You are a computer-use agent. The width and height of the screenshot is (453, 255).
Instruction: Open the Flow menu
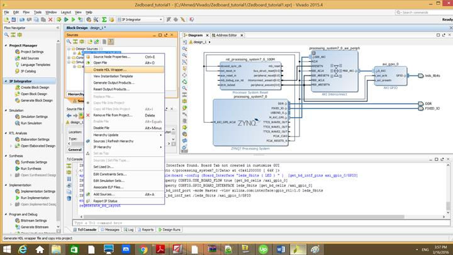pyautogui.click(x=26, y=12)
